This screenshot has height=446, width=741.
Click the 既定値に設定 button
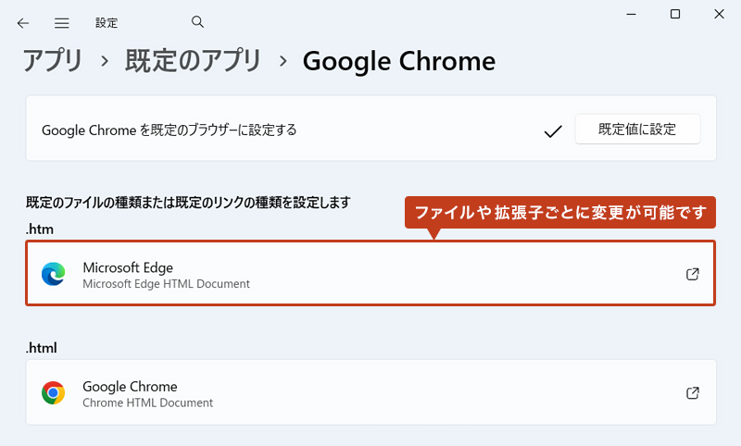pos(637,129)
